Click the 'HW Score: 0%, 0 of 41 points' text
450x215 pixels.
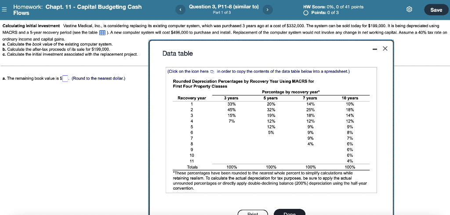(333, 7)
